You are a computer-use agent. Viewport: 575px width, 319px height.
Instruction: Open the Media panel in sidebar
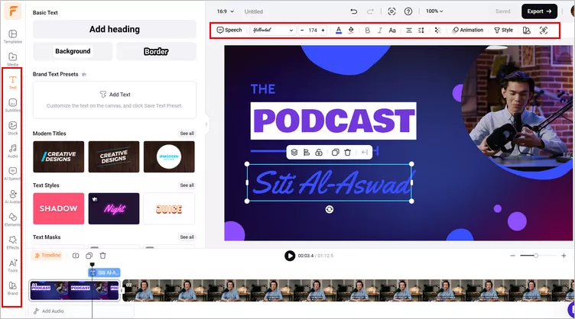click(12, 60)
